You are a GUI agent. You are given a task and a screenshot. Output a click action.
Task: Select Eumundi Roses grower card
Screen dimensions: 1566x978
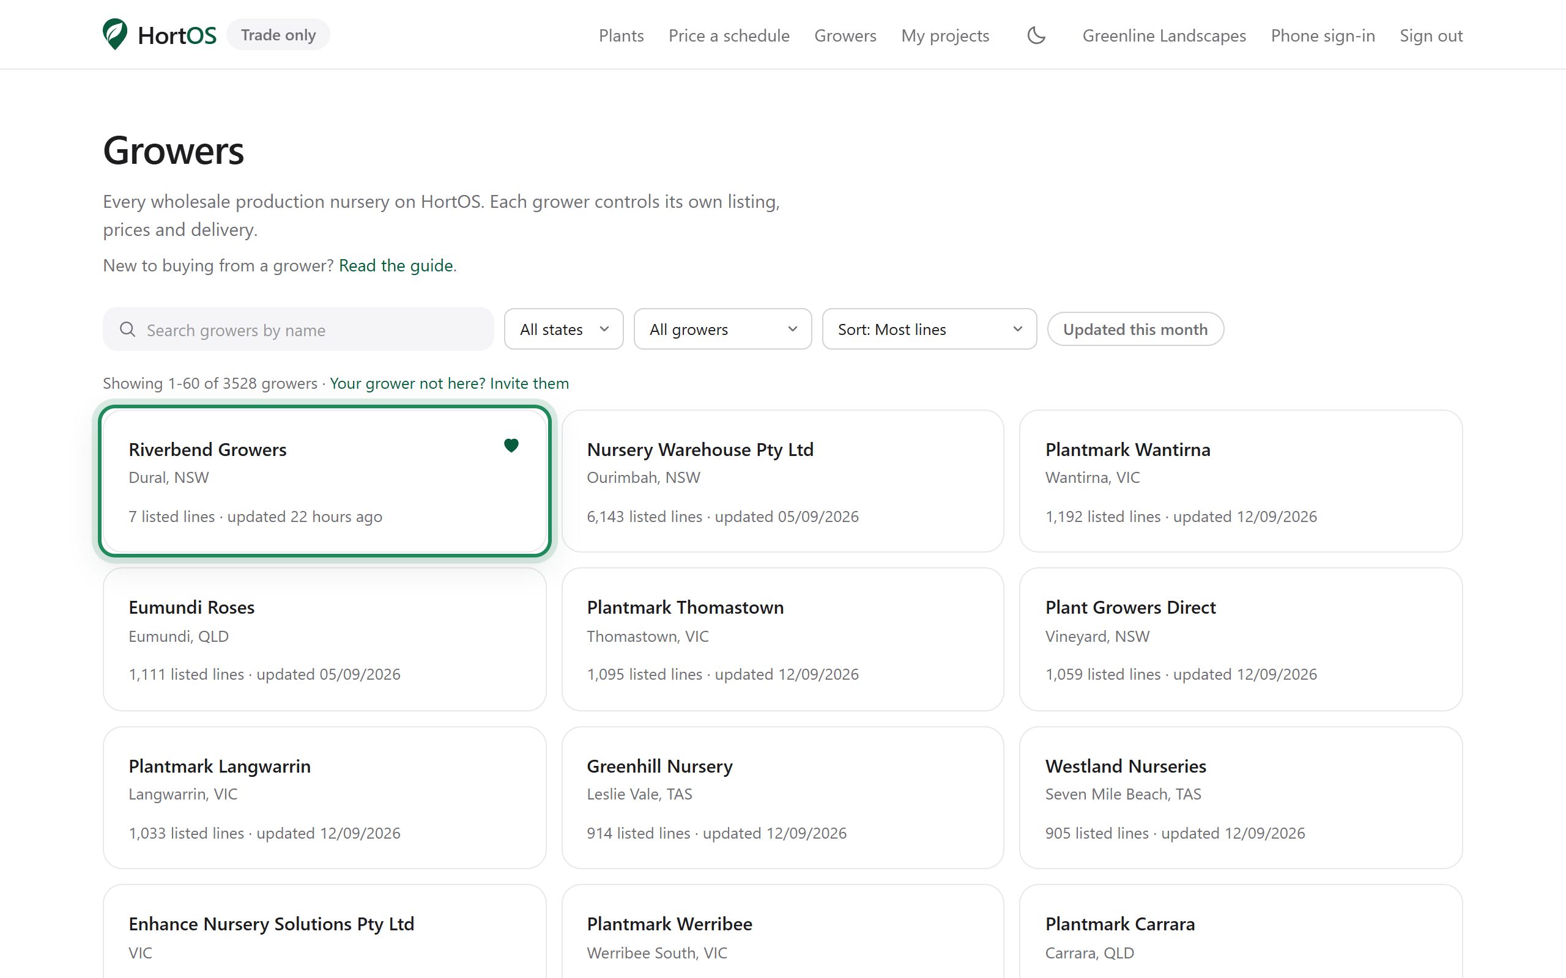click(x=324, y=639)
